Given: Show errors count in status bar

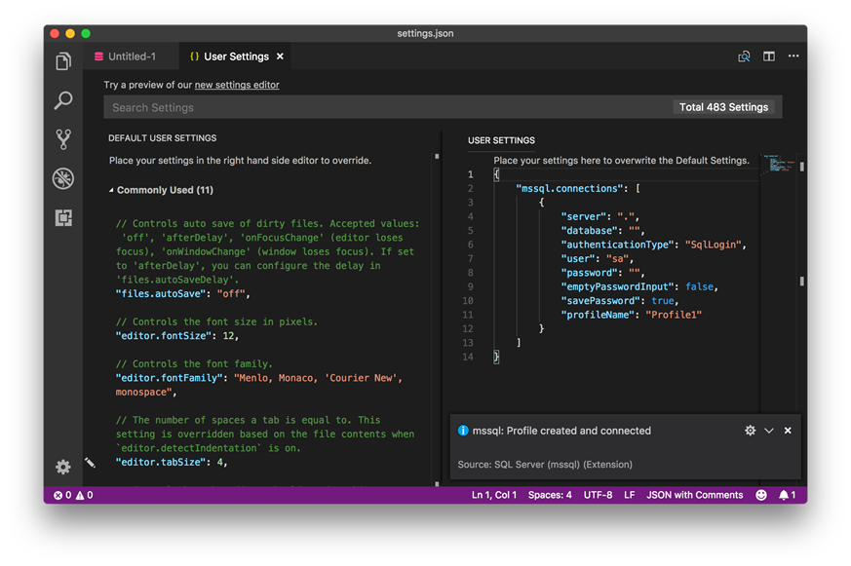Looking at the screenshot, I should pyautogui.click(x=62, y=495).
